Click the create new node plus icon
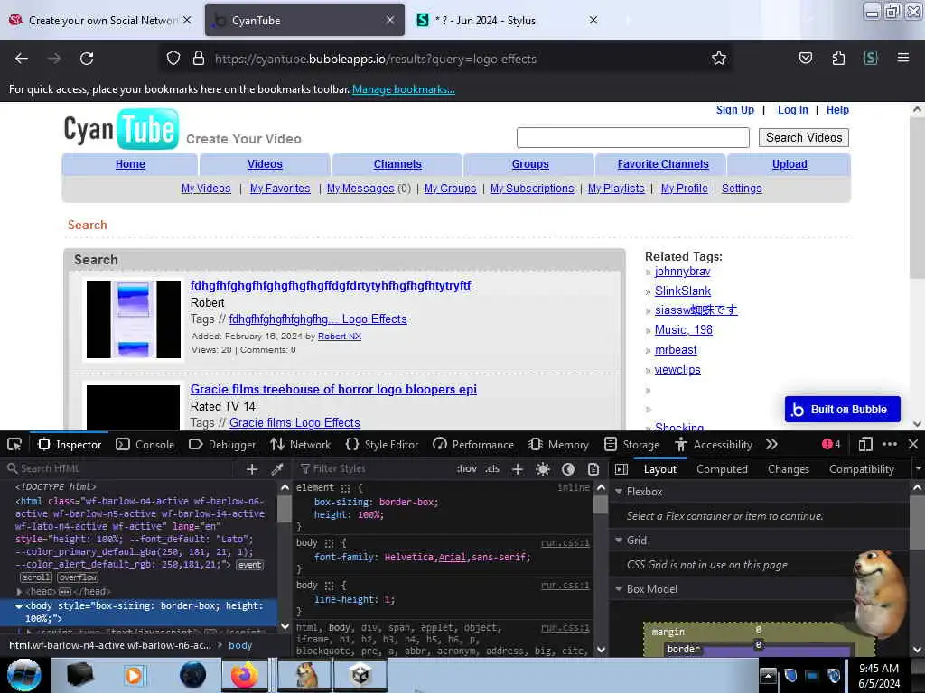Image resolution: width=925 pixels, height=693 pixels. click(252, 469)
